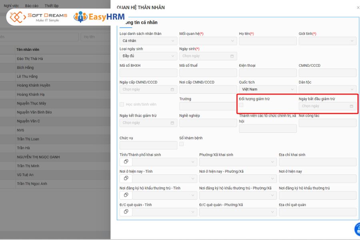Click the Nơi công tác input field

[327, 123]
